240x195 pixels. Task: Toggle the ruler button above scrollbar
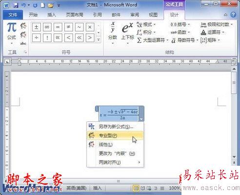234,62
